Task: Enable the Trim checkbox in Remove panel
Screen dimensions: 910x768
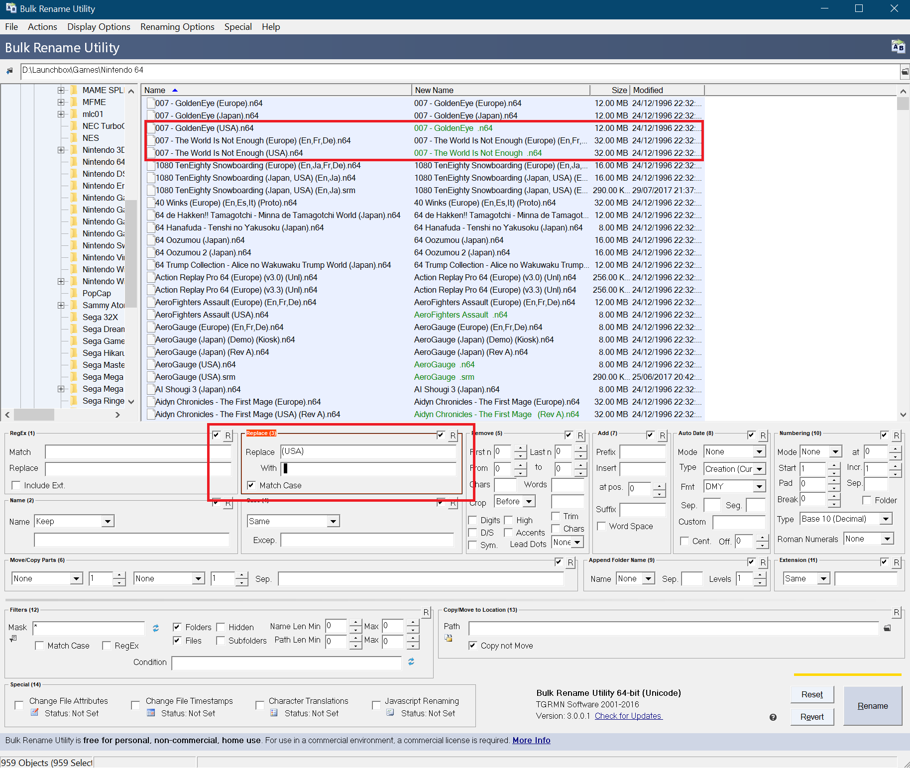Action: tap(556, 516)
